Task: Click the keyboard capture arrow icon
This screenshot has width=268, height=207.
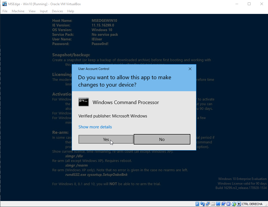Action: click(239, 204)
